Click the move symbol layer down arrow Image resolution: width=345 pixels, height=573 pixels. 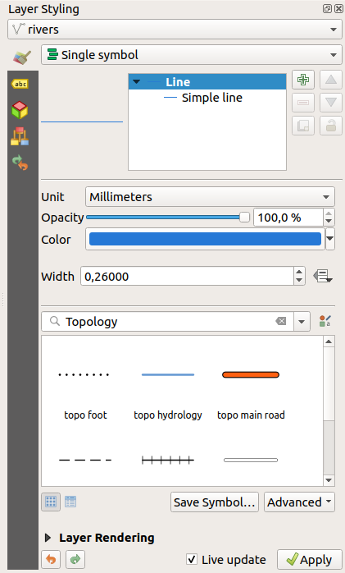click(x=331, y=103)
